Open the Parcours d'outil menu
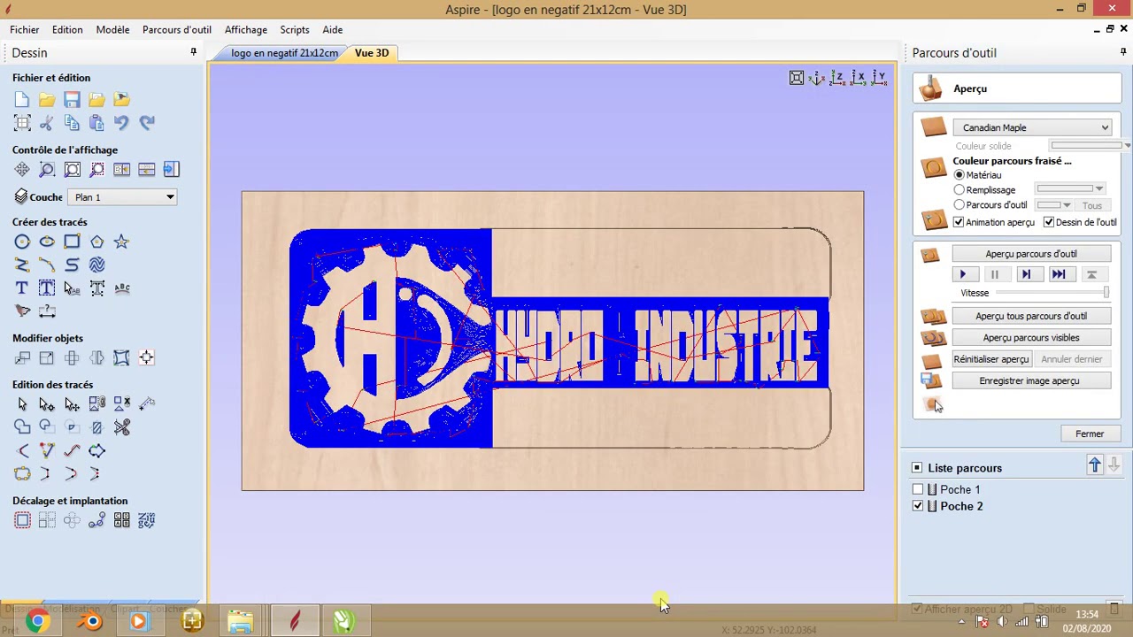Viewport: 1133px width, 637px height. (x=177, y=30)
